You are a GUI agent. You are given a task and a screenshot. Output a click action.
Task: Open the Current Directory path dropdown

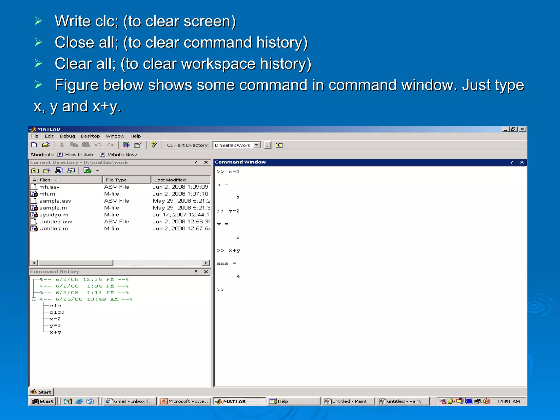pos(257,145)
